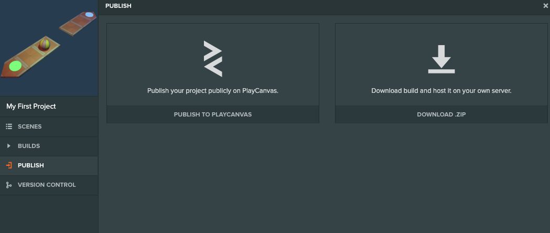Click the PlayCanvas logo icon

coord(213,59)
